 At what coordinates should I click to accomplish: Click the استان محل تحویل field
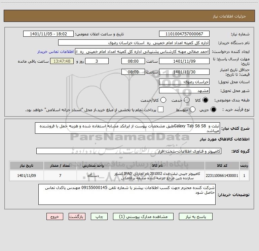coord(184,82)
